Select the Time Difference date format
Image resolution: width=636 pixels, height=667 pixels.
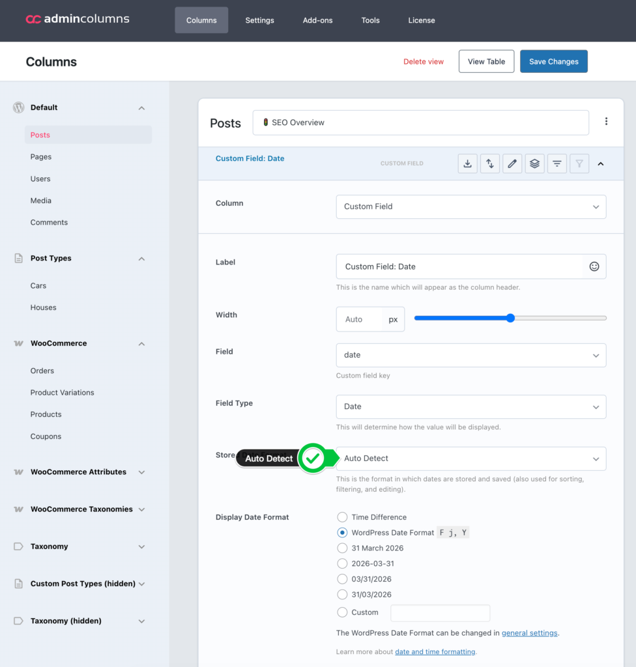(342, 517)
